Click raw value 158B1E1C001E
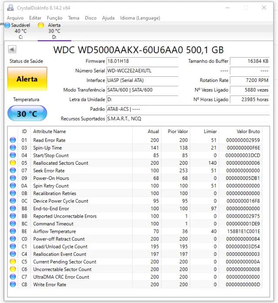278x303 pixels. click(243, 231)
